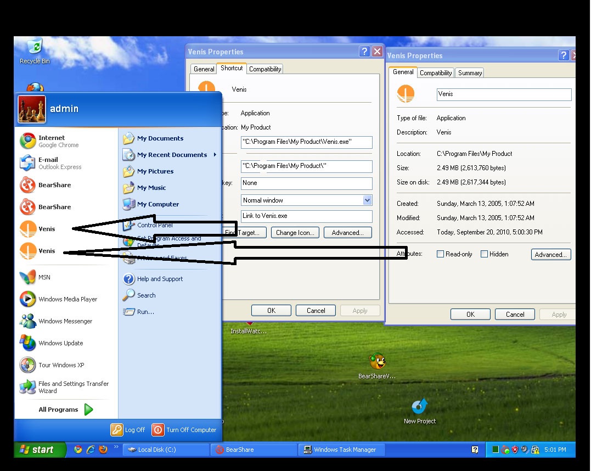Click the network warning tray icon
This screenshot has height=471, width=591.
(x=535, y=450)
